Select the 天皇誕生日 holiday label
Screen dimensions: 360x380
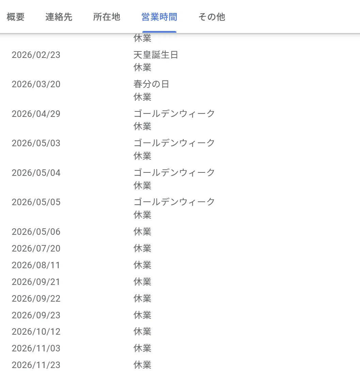156,55
